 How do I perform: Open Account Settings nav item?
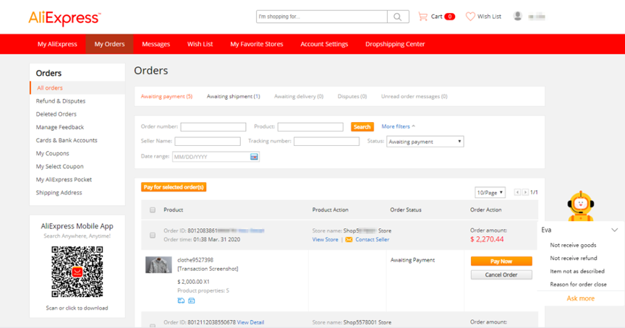324,44
